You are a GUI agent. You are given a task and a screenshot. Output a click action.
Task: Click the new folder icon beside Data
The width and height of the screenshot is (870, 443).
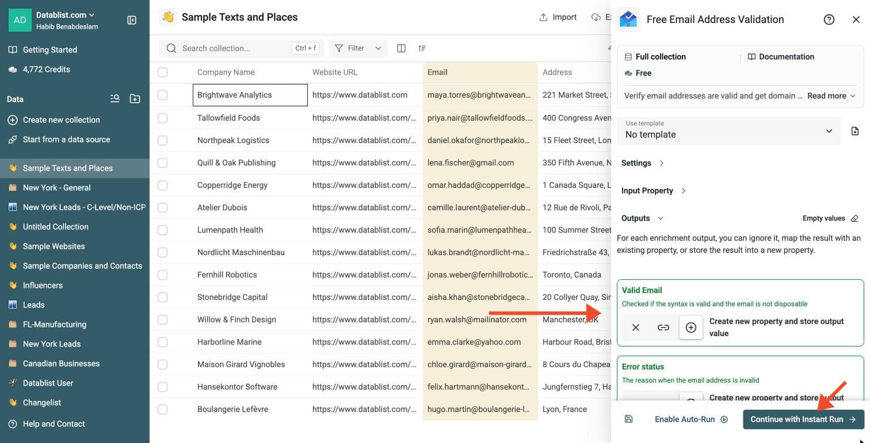(135, 99)
